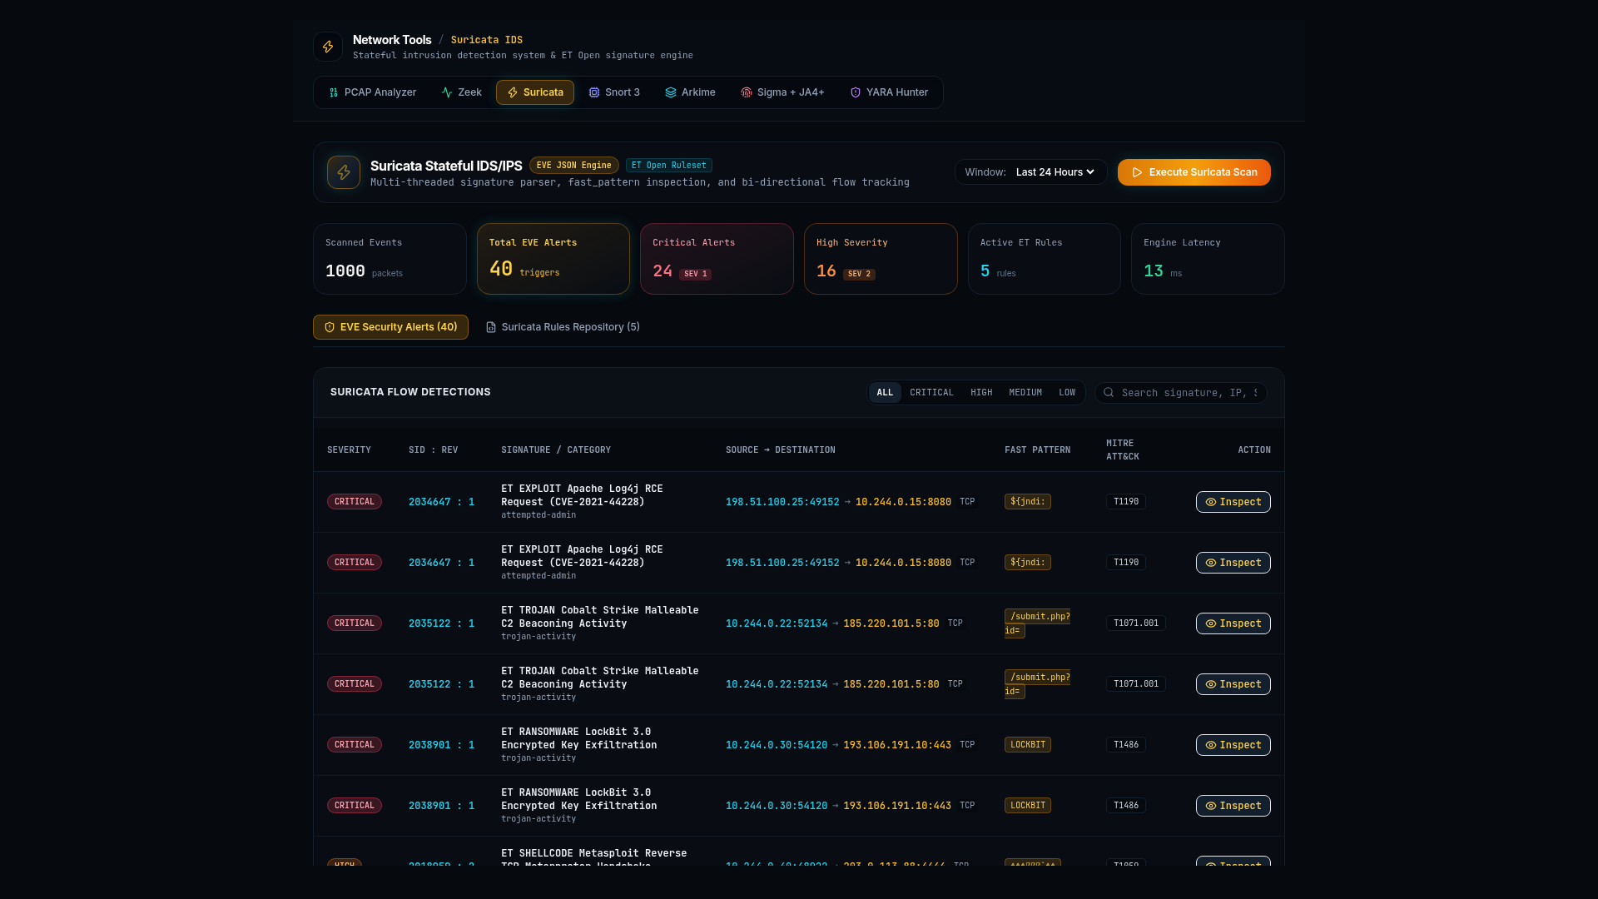Click the SEVERITY column header
1598x899 pixels.
[349, 450]
